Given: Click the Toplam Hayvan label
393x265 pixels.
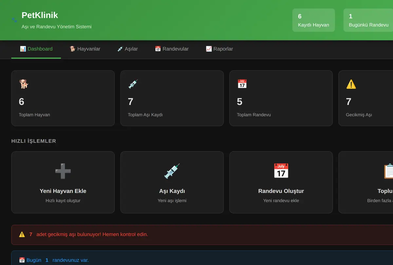Looking at the screenshot, I should (x=34, y=115).
